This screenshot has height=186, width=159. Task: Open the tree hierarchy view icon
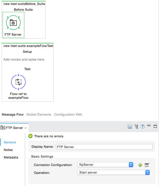(136, 126)
